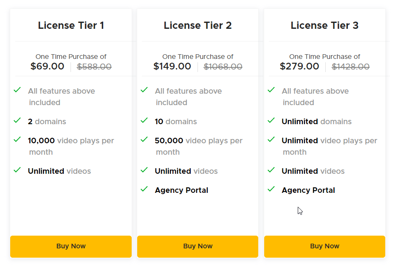The width and height of the screenshot is (395, 267).
Task: Select the 'License Tier 3' heading
Action: tap(324, 25)
